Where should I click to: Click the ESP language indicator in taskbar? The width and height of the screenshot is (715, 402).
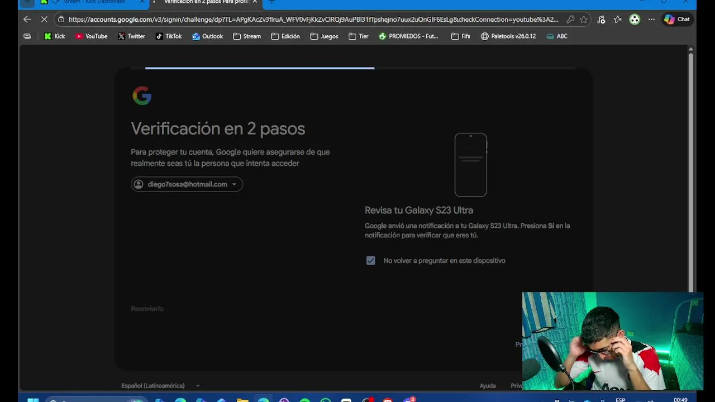(x=620, y=400)
